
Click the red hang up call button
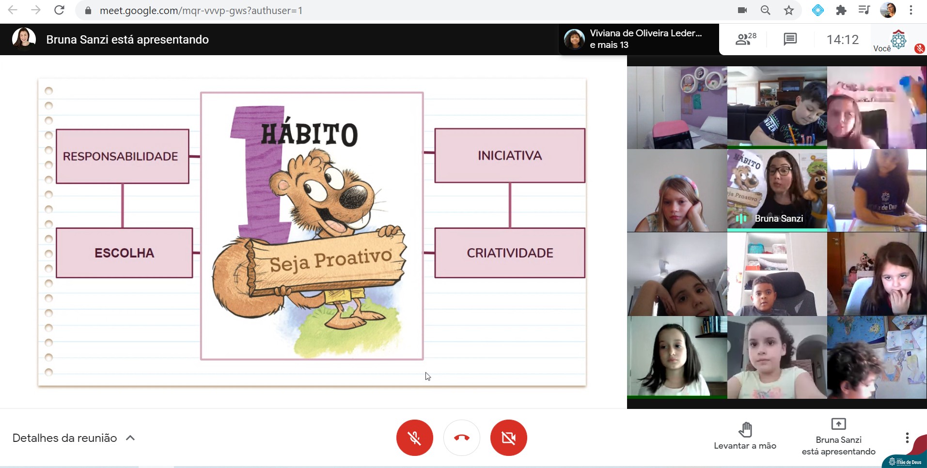[x=461, y=438]
